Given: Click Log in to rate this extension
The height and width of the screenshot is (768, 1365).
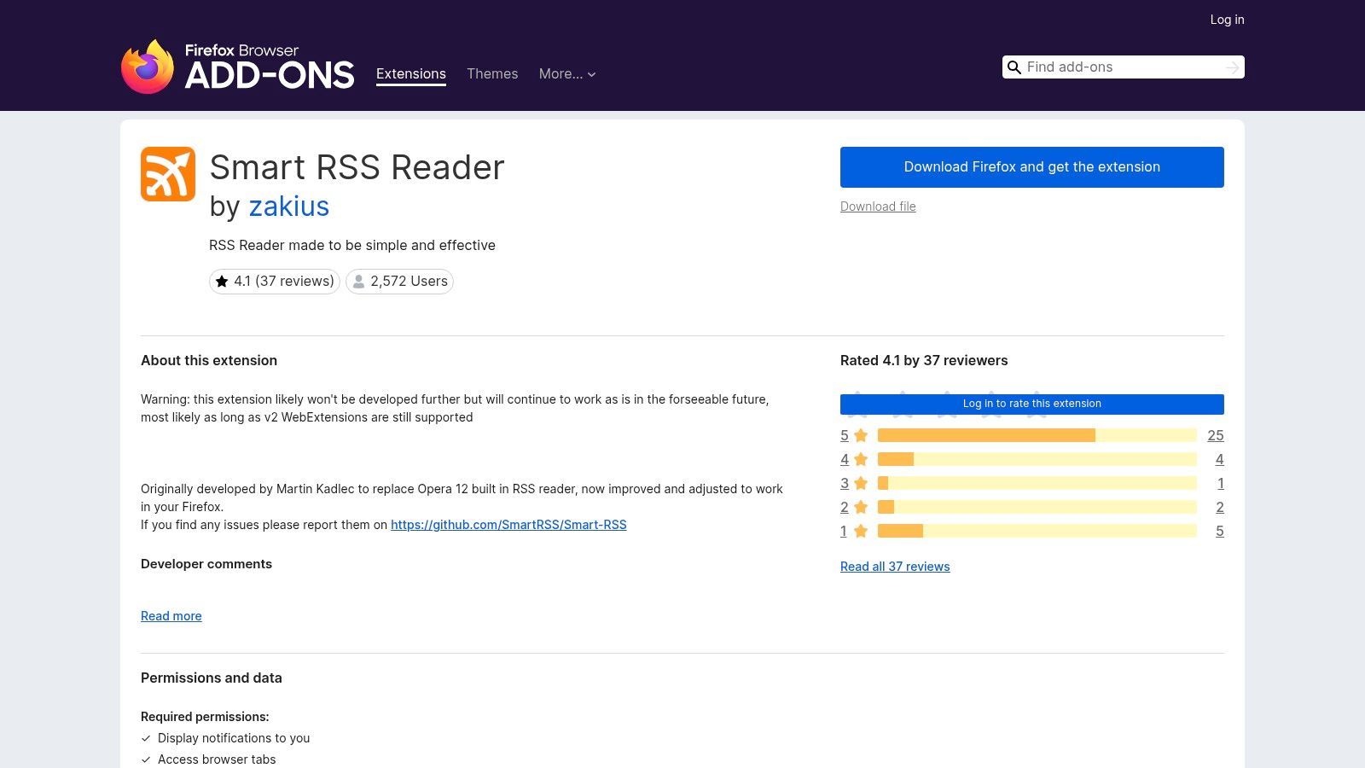Looking at the screenshot, I should pos(1032,404).
